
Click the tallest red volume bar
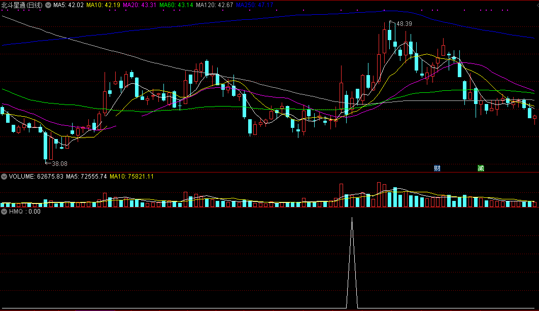click(x=379, y=194)
